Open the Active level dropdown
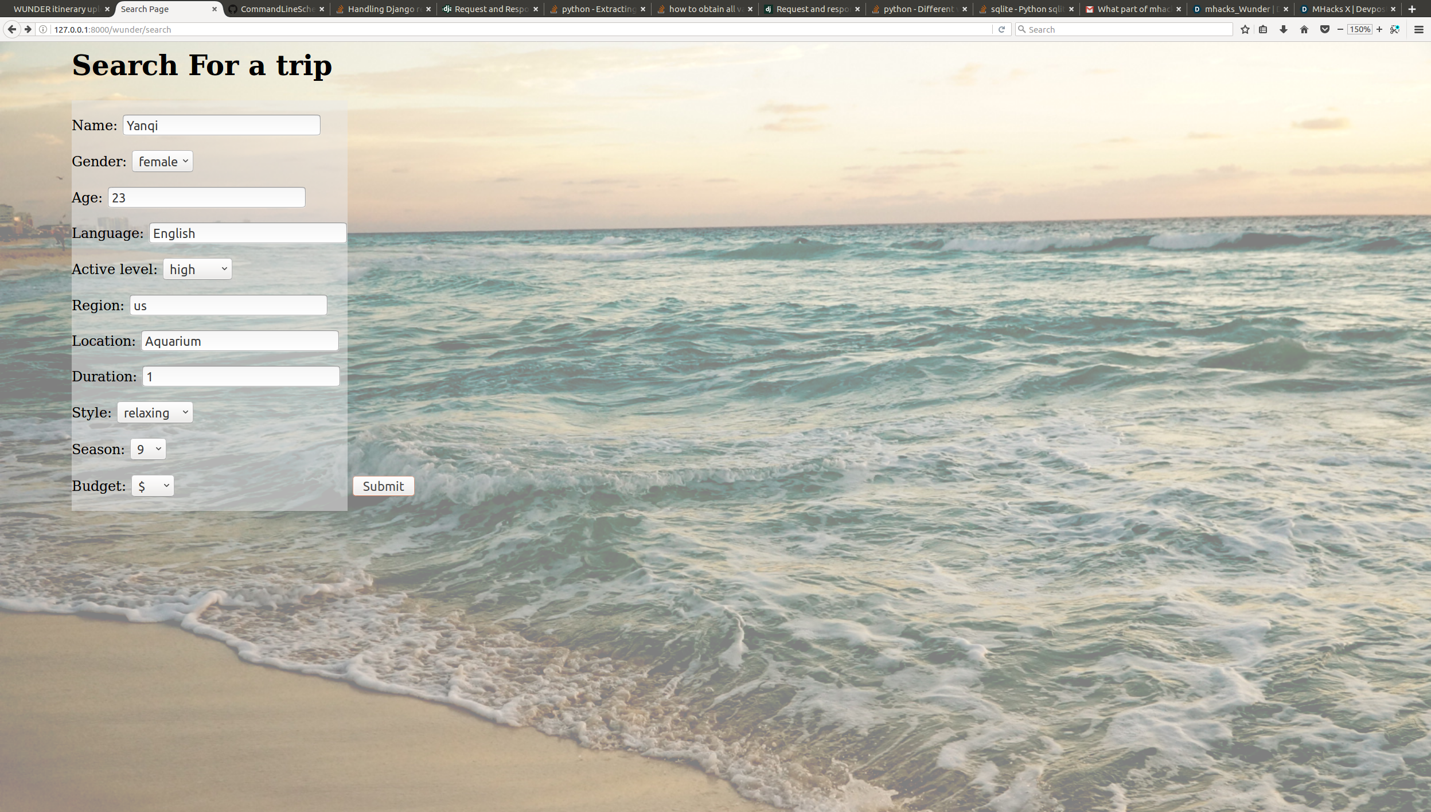 pos(197,270)
